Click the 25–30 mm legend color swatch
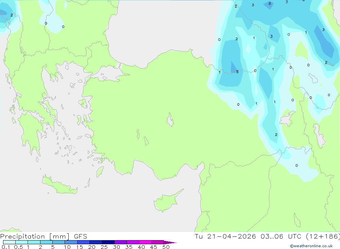Viewport: 340px width, 249px height. tap(108, 242)
